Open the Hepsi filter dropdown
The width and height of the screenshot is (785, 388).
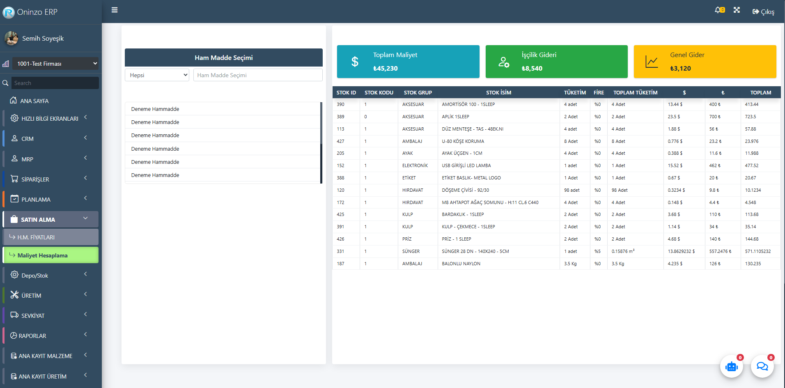click(157, 75)
